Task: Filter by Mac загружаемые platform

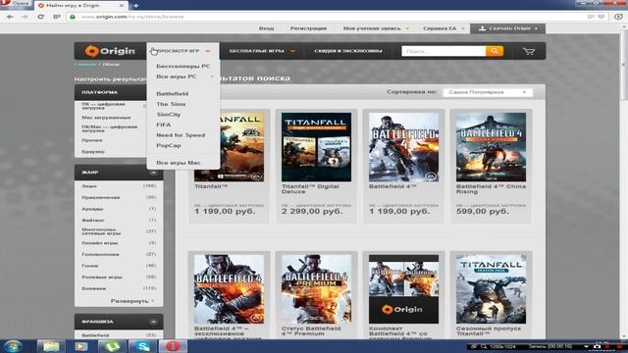Action: pyautogui.click(x=106, y=118)
